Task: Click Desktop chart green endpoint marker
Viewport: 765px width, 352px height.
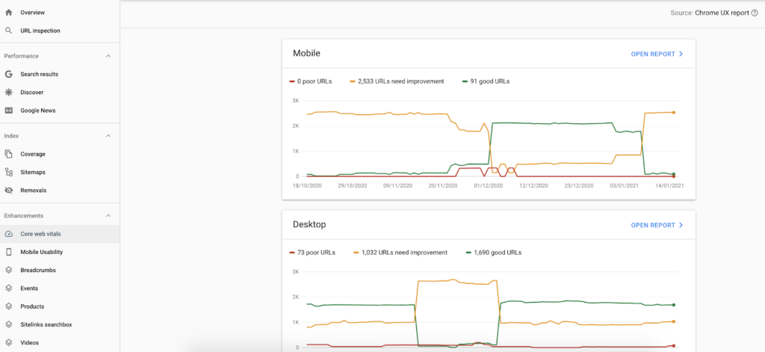Action: click(674, 305)
